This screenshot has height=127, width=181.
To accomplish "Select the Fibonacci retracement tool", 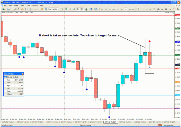I will click(x=154, y=9).
